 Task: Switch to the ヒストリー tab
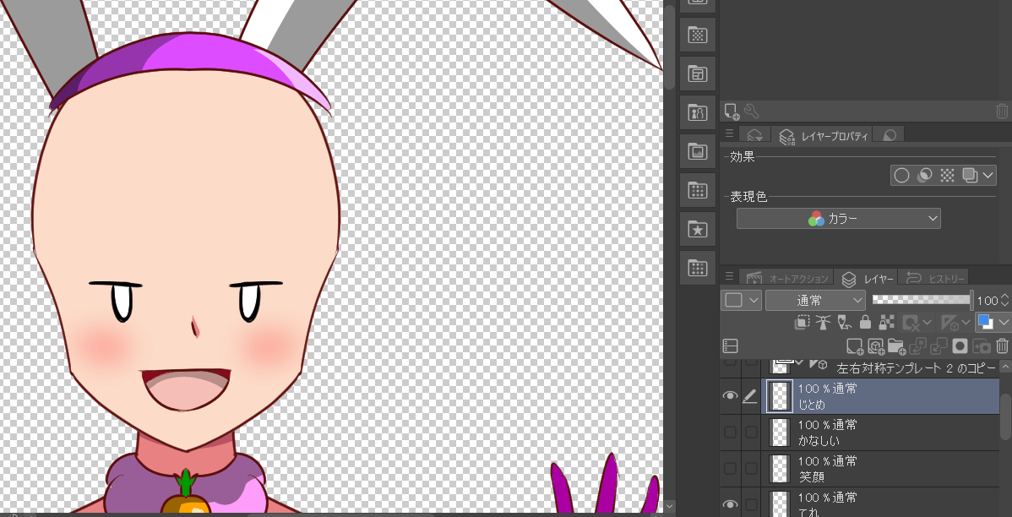(x=933, y=278)
